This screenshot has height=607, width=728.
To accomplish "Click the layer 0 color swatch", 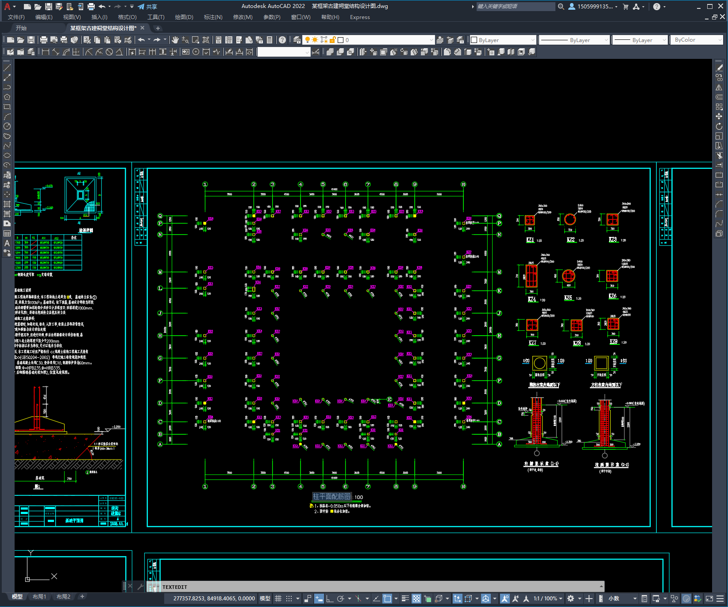I will pyautogui.click(x=340, y=40).
